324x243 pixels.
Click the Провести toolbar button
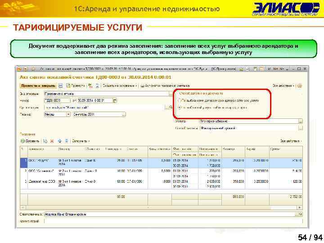pos(76,85)
